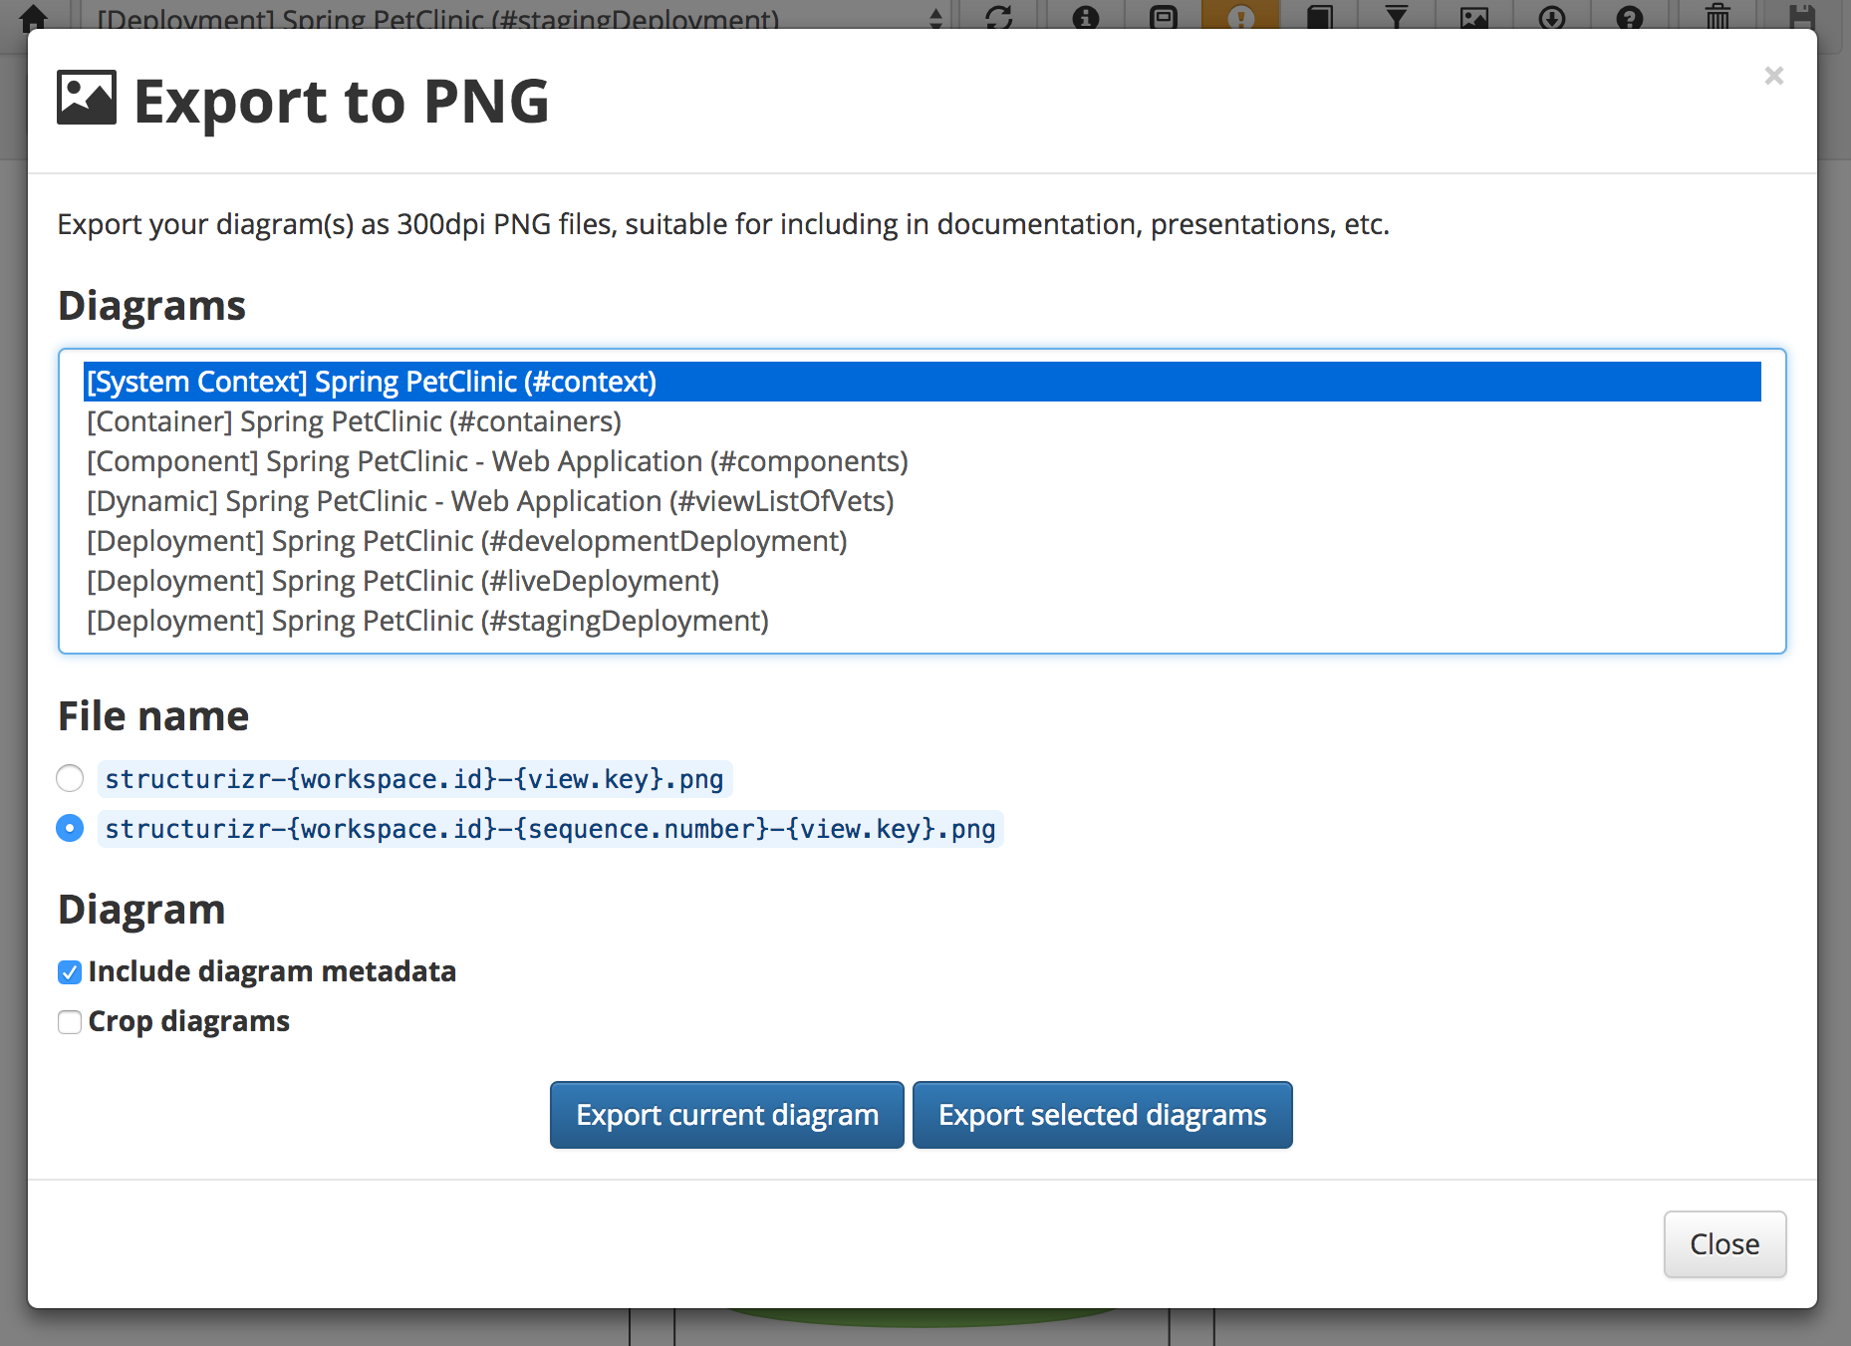Click the Include diagram metadata label

[272, 971]
